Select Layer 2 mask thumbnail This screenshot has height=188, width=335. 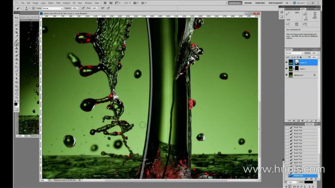pyautogui.click(x=297, y=62)
